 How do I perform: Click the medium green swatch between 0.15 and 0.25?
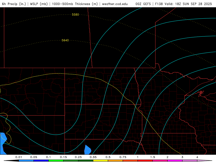(x=71, y=161)
